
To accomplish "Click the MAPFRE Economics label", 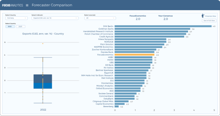I will pos(104,47).
